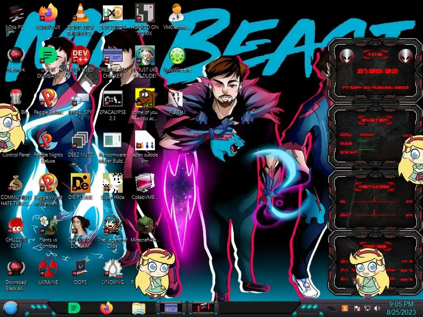Launch the red fuzzy Chuzzle game icon
Screen dimensions: 423x317
click(16, 232)
